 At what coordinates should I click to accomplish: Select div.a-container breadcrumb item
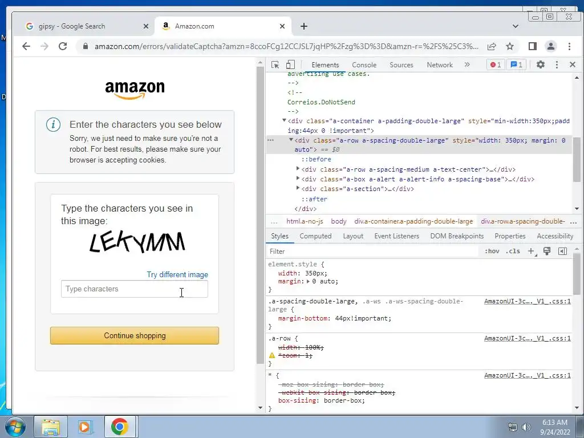413,221
